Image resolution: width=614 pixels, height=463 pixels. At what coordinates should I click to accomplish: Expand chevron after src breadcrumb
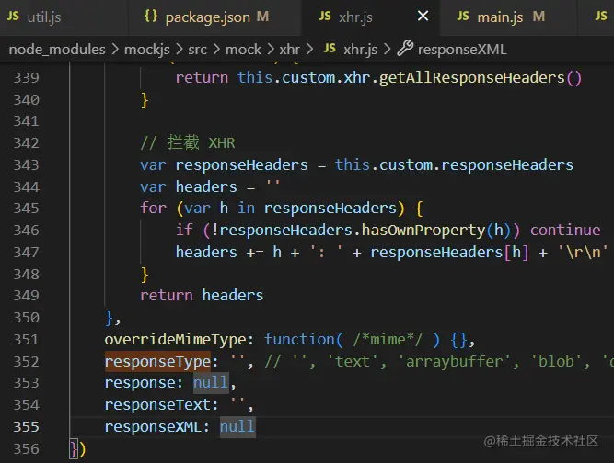(216, 50)
